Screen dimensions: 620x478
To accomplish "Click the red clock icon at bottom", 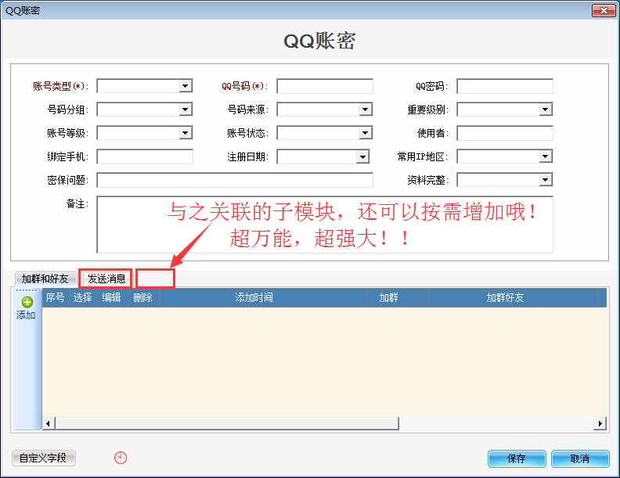I will (121, 458).
